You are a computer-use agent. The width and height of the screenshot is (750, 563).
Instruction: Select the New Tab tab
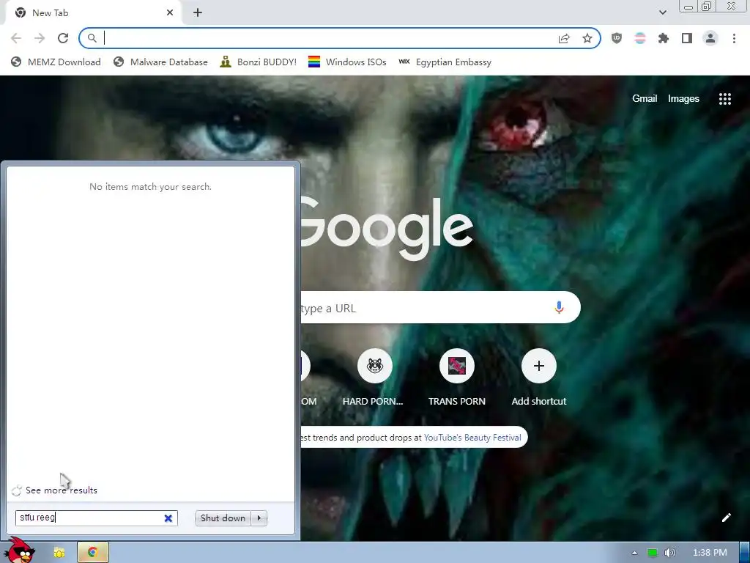[93, 13]
